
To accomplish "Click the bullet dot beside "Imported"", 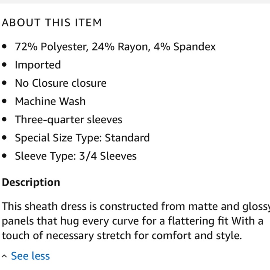I will click(x=4, y=65).
